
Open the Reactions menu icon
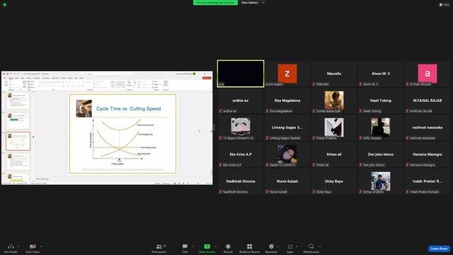[271, 246]
